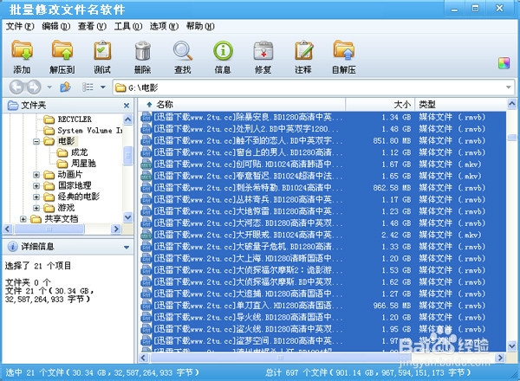Select the RECYCLER folder in tree
The image size is (520, 381).
75,119
